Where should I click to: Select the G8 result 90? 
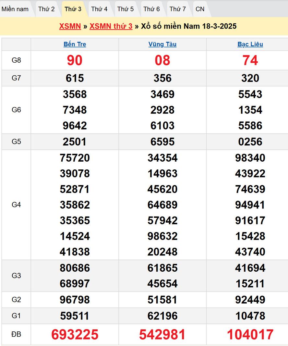75,60
